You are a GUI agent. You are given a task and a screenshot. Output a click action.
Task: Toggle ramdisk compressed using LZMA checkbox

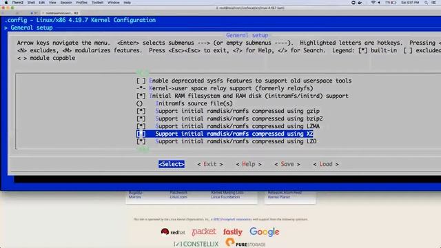point(141,126)
